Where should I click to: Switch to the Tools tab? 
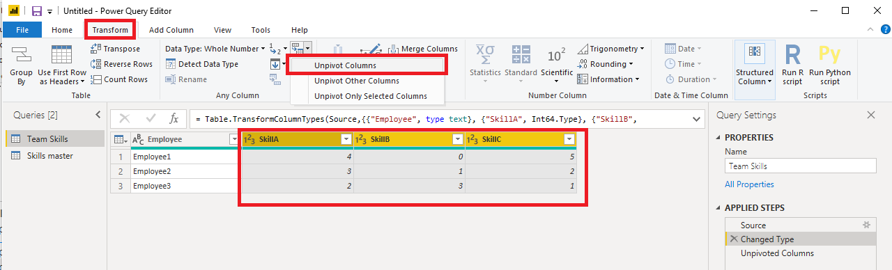pyautogui.click(x=261, y=30)
